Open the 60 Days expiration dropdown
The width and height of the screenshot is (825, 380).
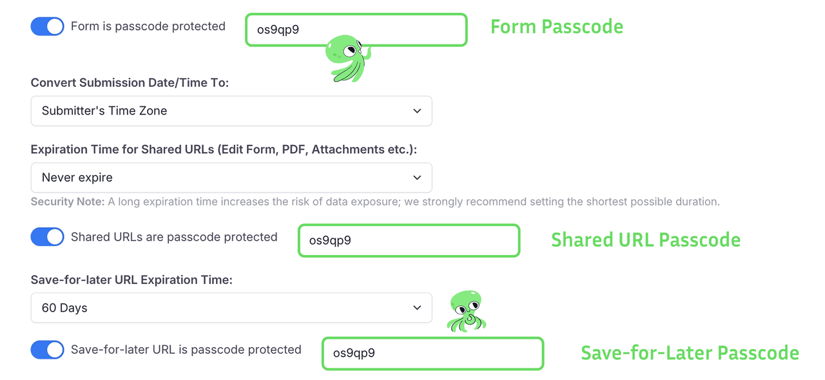click(231, 308)
